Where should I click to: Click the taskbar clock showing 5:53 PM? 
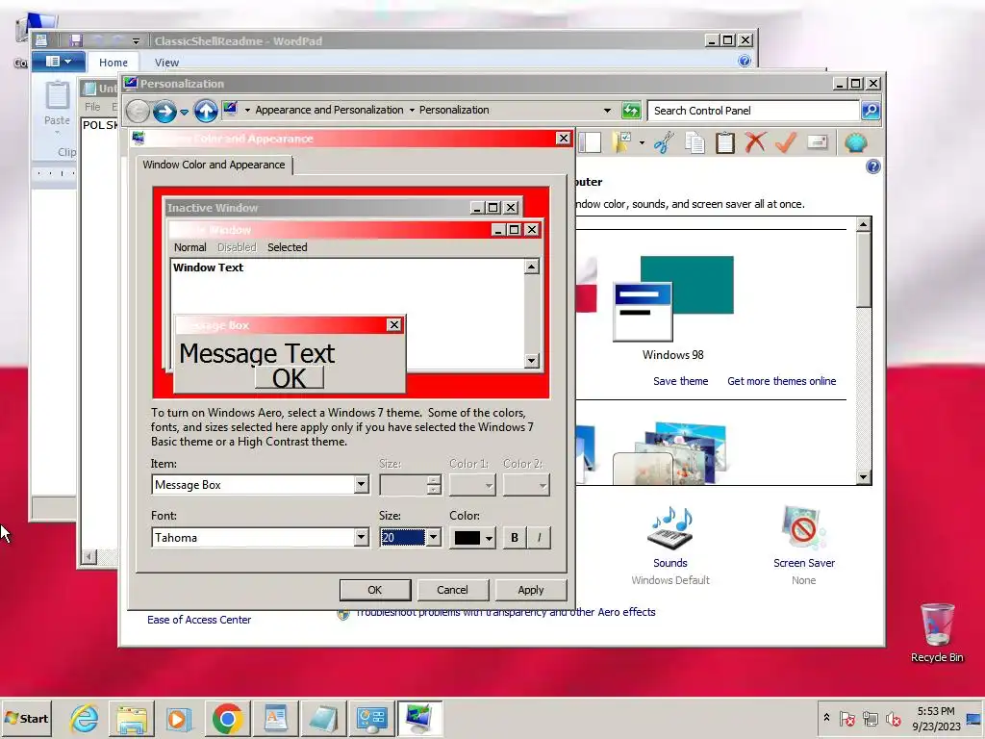point(936,718)
